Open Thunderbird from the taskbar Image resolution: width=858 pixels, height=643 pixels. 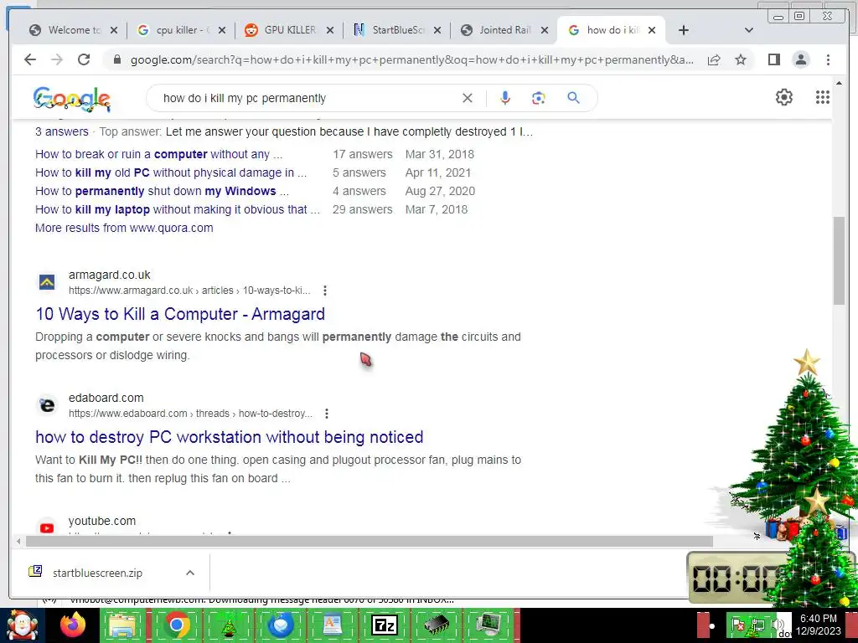pos(281,625)
